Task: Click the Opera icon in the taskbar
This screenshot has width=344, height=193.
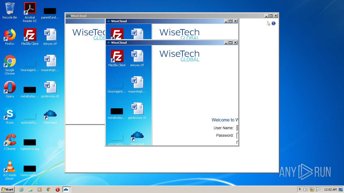Action: coord(58,190)
